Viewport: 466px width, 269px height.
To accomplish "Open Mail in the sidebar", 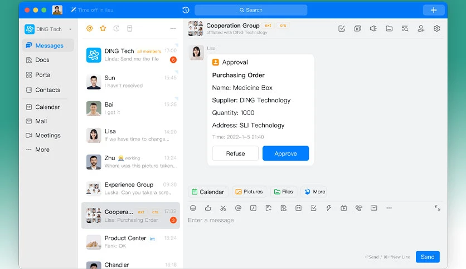I will (x=37, y=121).
